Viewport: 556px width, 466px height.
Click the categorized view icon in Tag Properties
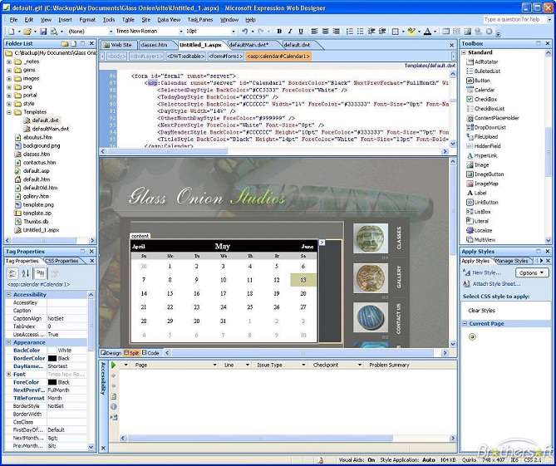click(12, 273)
